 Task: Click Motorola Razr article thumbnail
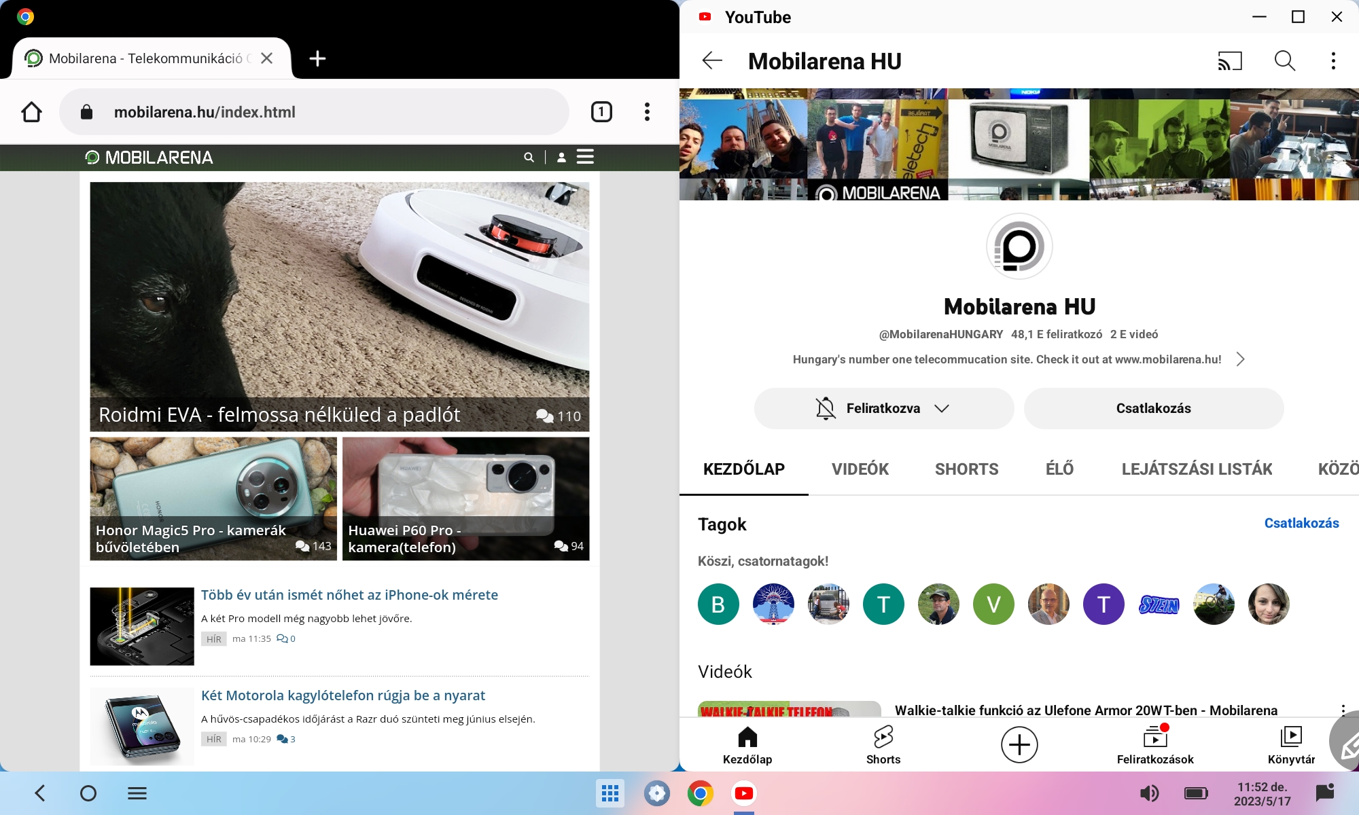[142, 727]
